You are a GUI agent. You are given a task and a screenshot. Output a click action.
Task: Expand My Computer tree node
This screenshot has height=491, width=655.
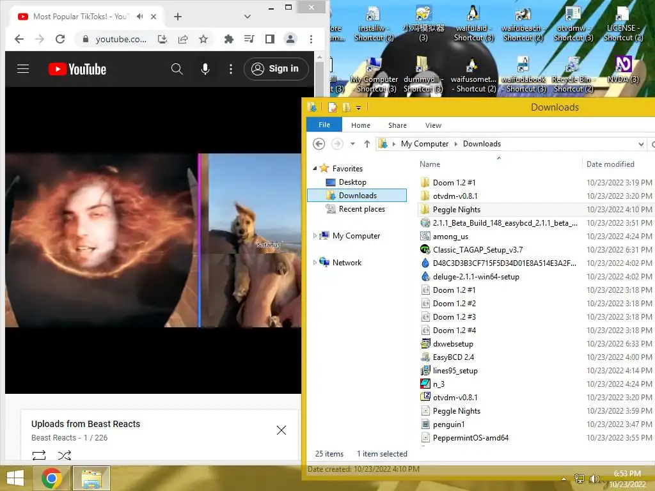coord(315,236)
